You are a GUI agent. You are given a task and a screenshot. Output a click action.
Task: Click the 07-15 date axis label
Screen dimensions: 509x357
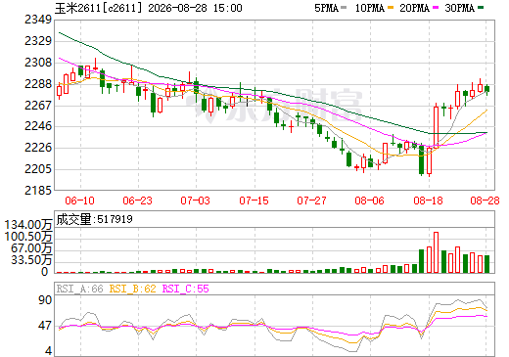click(x=254, y=201)
